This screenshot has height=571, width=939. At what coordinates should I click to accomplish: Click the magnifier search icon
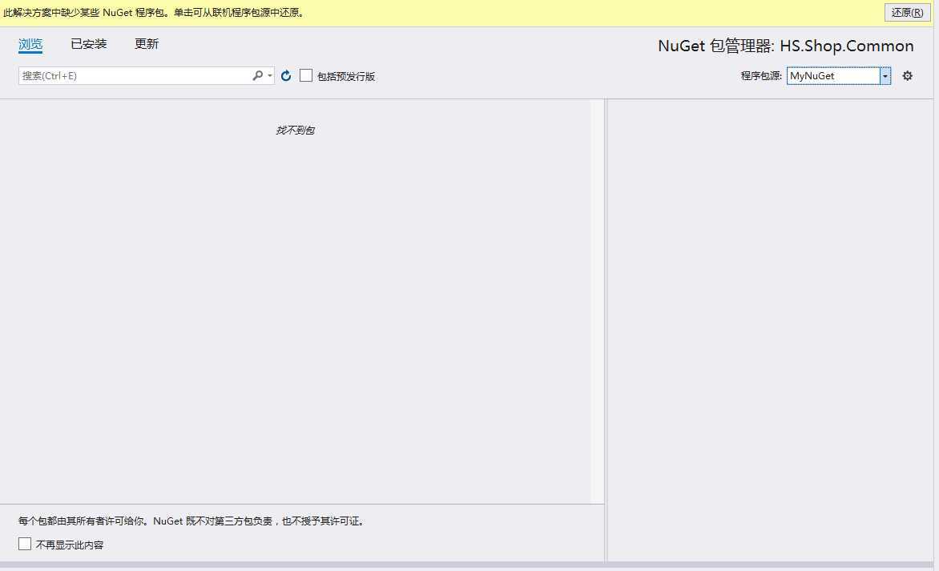pos(257,75)
